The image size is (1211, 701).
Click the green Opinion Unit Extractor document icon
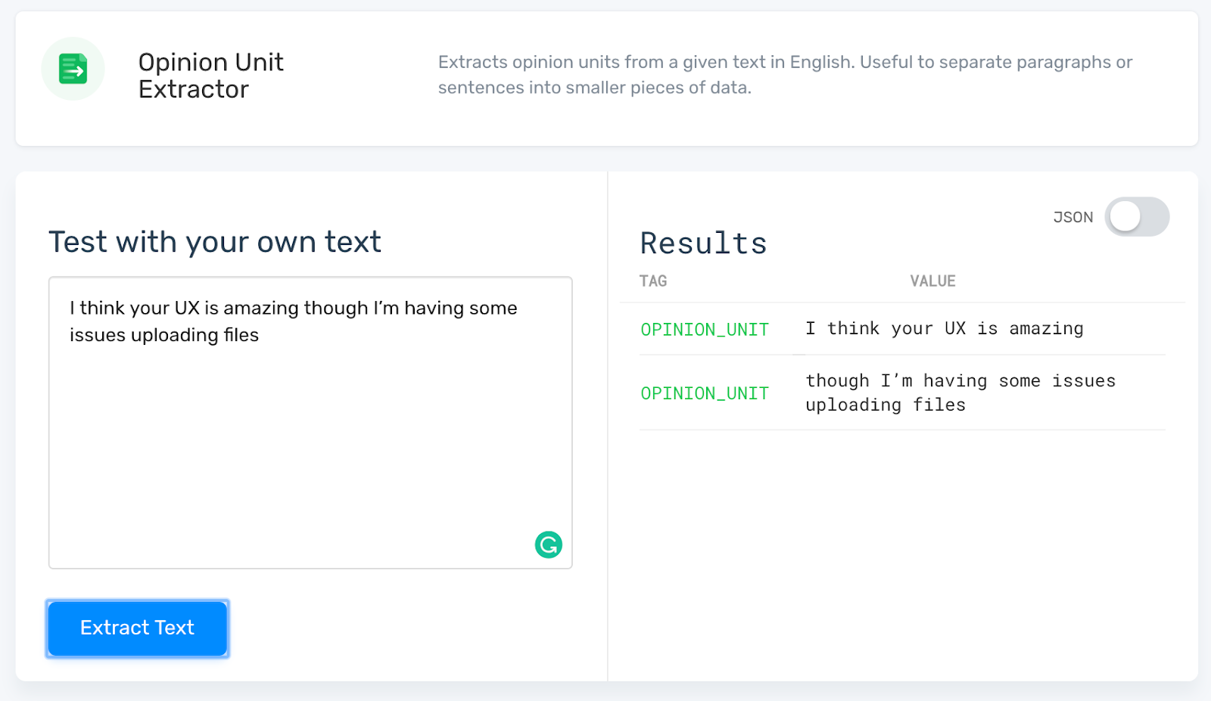[73, 69]
